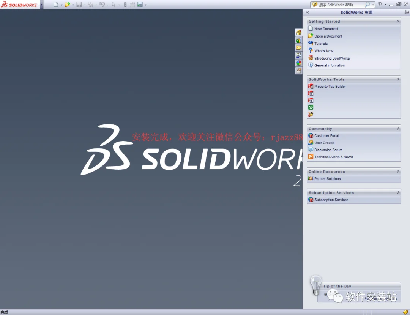Toggle the task pane pin
This screenshot has height=315, width=410.
click(406, 12)
